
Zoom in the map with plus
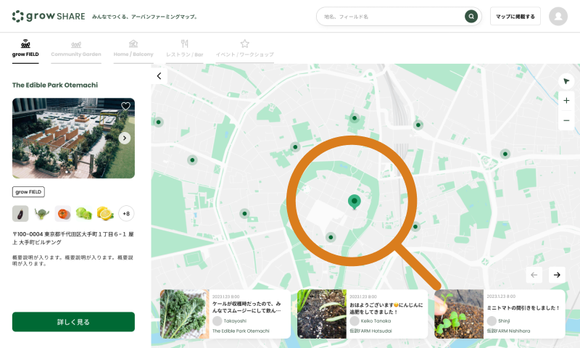click(566, 101)
